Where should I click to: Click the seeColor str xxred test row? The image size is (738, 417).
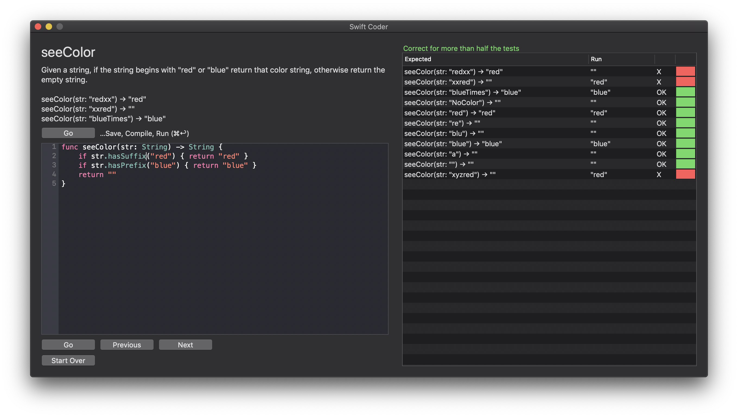point(549,82)
